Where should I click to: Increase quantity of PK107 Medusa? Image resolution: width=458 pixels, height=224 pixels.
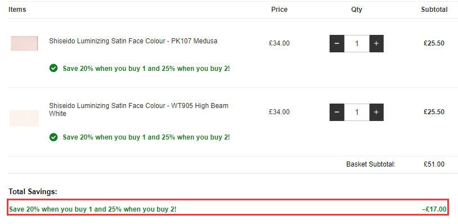coord(376,43)
